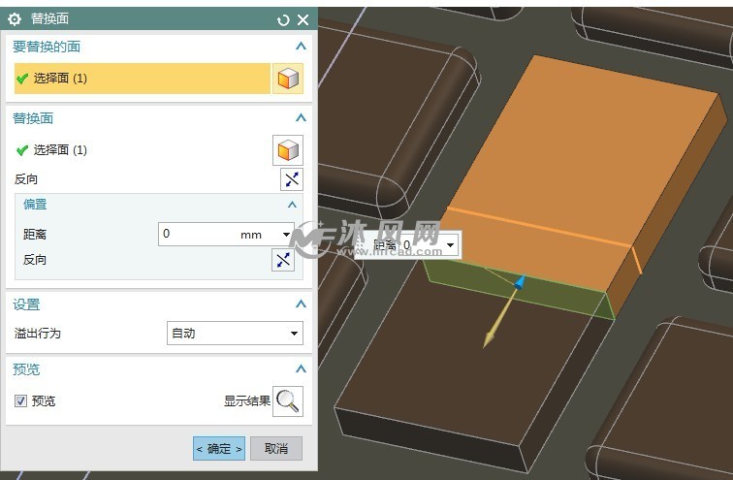Toggle the 预览 checkbox
This screenshot has height=480, width=733.
[20, 401]
